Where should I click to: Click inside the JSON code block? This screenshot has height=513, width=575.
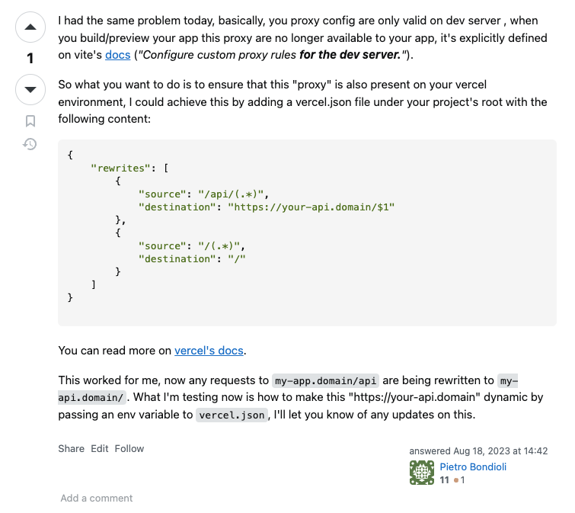308,232
